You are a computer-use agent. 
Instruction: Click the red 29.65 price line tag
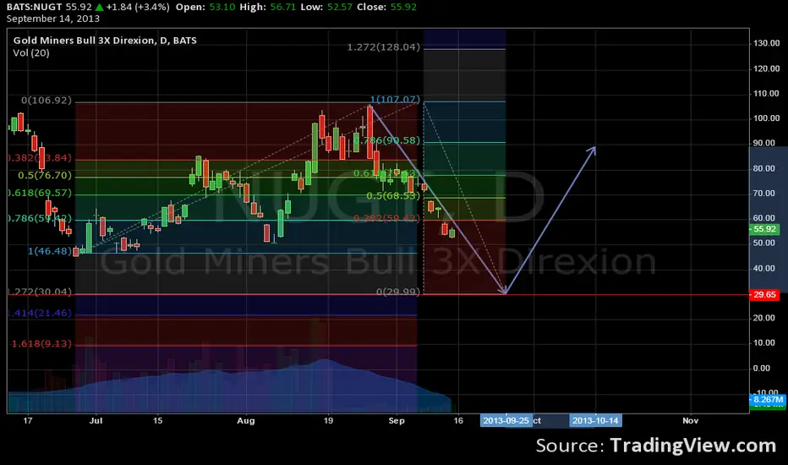(764, 294)
